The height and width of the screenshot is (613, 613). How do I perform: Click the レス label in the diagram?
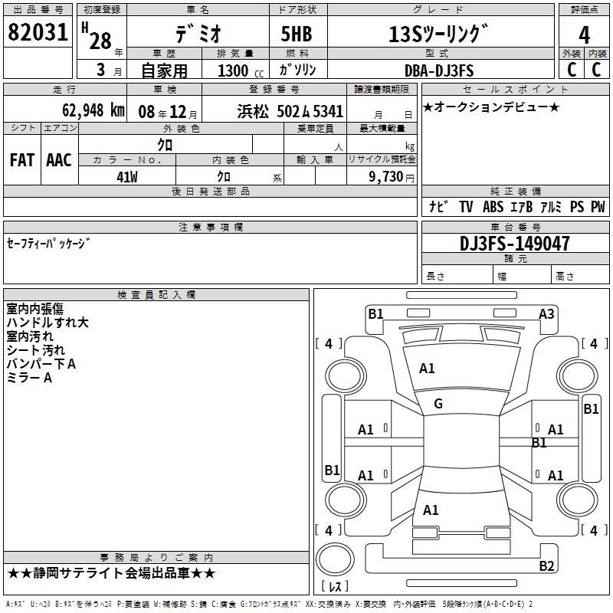[x=335, y=587]
